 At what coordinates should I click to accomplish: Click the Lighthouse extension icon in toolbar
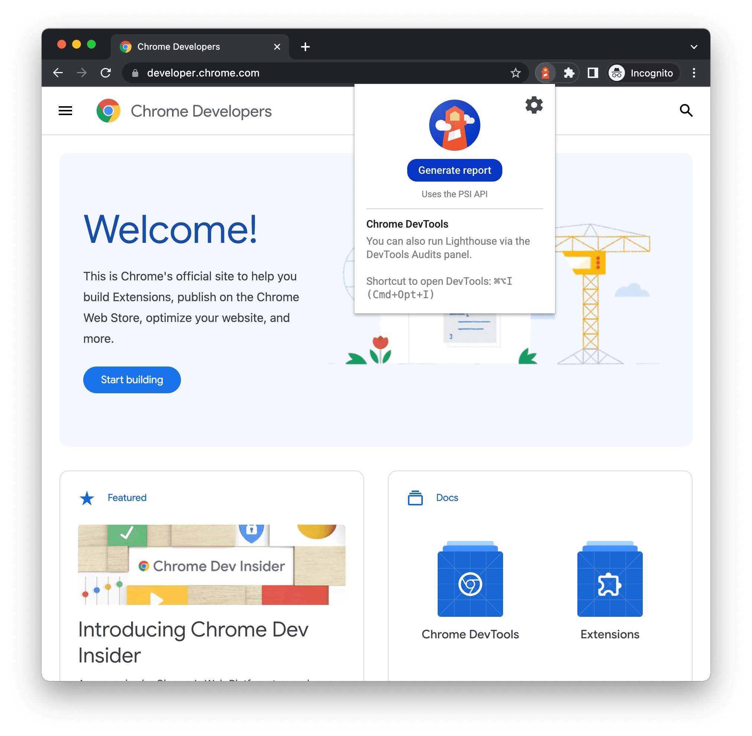(544, 74)
